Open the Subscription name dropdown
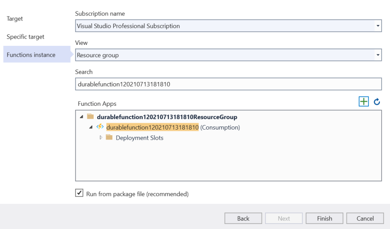This screenshot has width=390, height=229. (378, 26)
